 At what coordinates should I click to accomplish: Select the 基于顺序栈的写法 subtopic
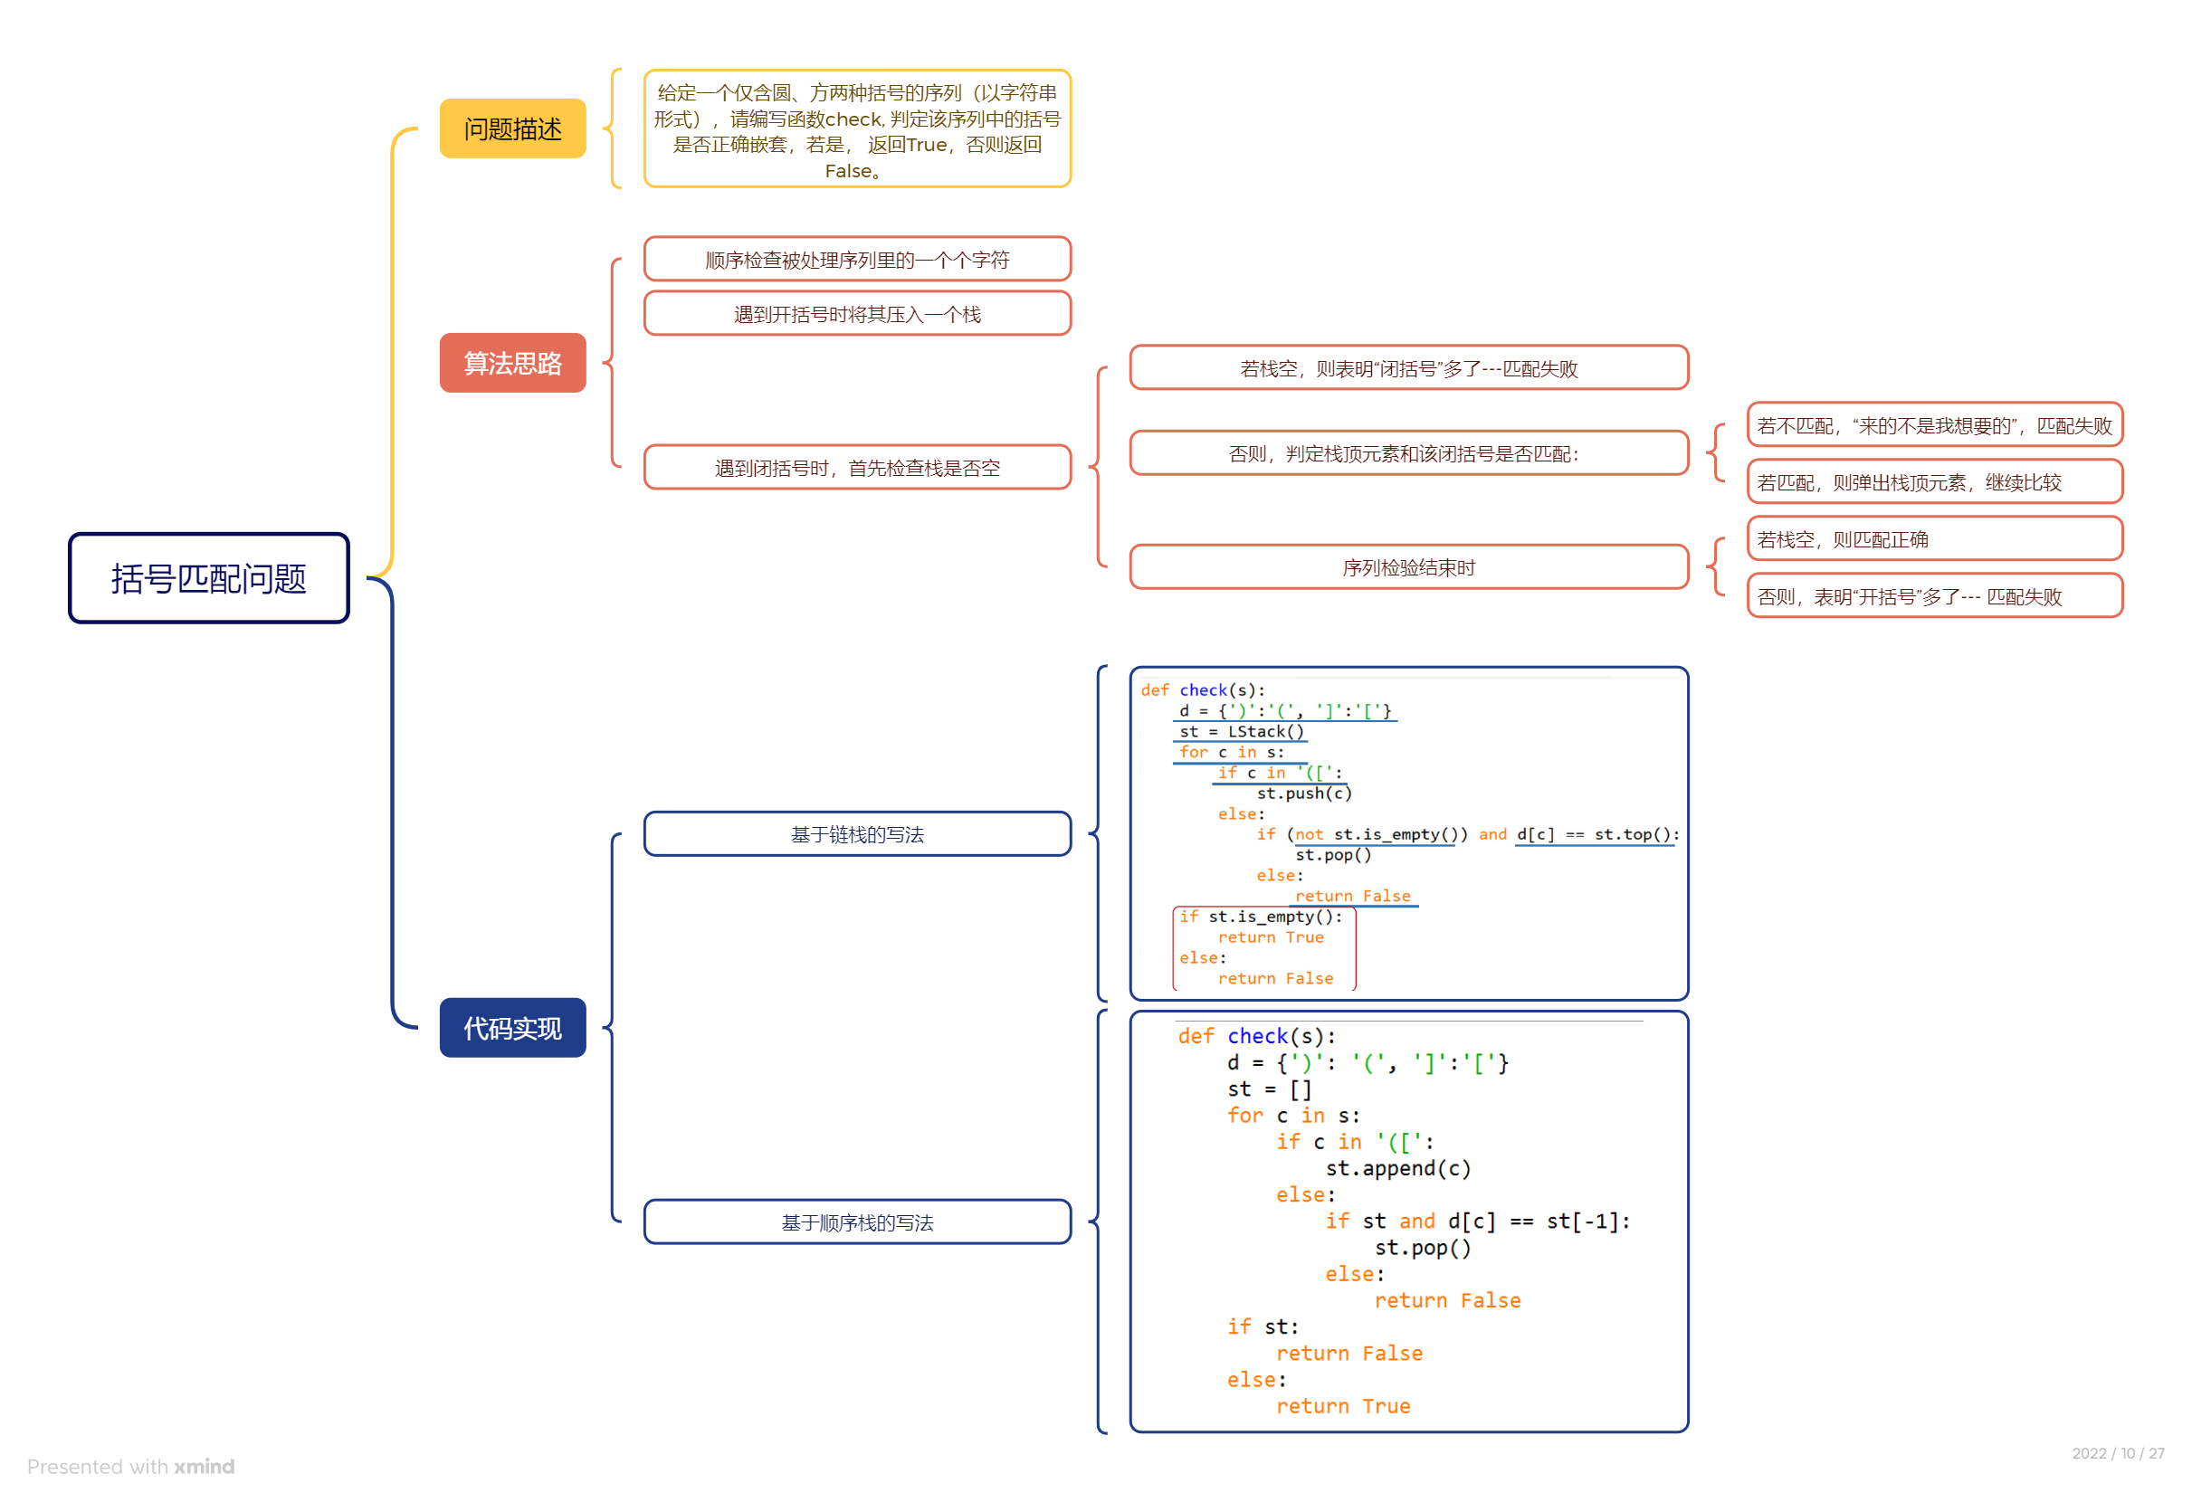(856, 1222)
